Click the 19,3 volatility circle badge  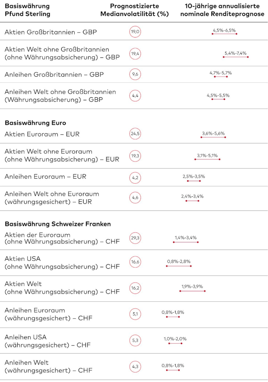pos(135,156)
